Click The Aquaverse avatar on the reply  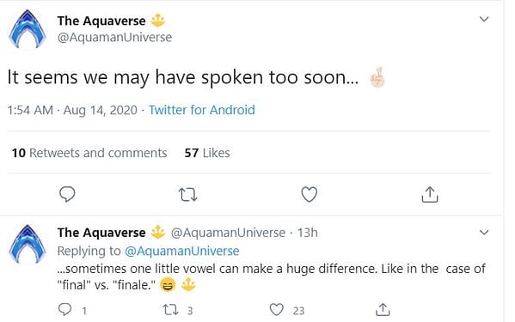click(28, 244)
